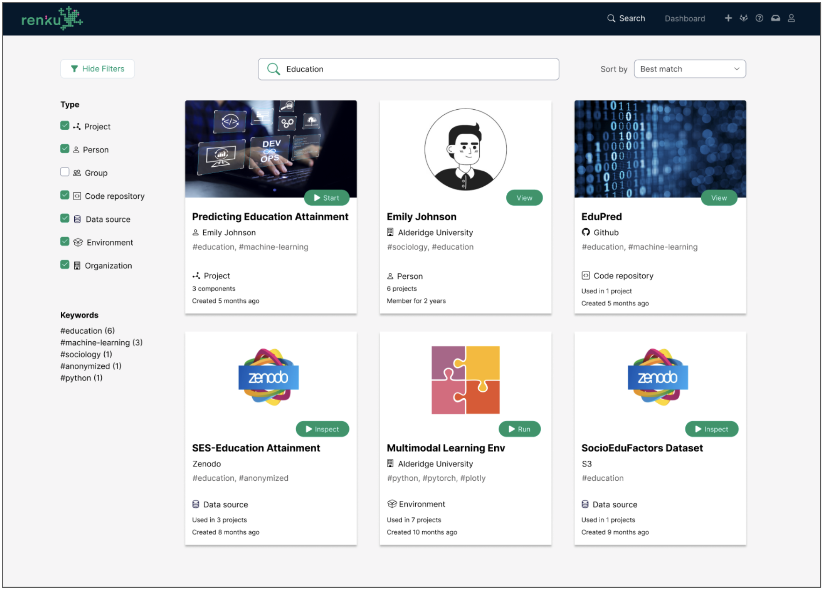This screenshot has width=824, height=591.
Task: Start the Predicting Education Attainment project
Action: pyautogui.click(x=327, y=198)
